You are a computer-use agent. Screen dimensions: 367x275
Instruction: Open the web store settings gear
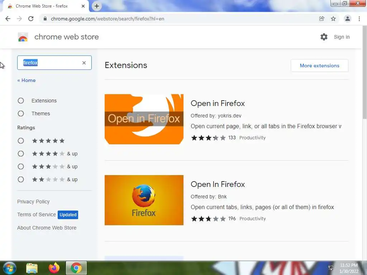[x=324, y=37]
